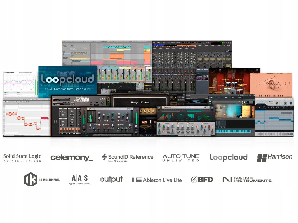Open the SSL Vocalstrip 2 plugin screenshot
This screenshot has height=223, width=298.
[x=186, y=120]
